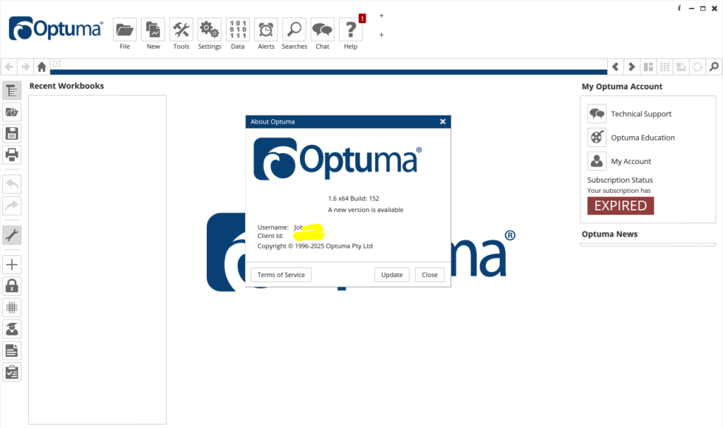Click the grid hash sidebar icon
The height and width of the screenshot is (428, 723).
tap(12, 308)
